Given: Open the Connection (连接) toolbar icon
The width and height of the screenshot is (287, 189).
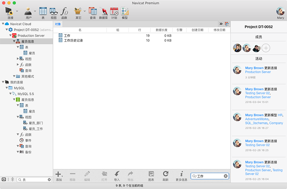Looking at the screenshot, I should click(x=9, y=11).
